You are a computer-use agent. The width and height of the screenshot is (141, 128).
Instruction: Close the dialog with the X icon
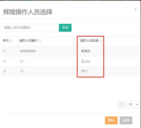click(136, 9)
